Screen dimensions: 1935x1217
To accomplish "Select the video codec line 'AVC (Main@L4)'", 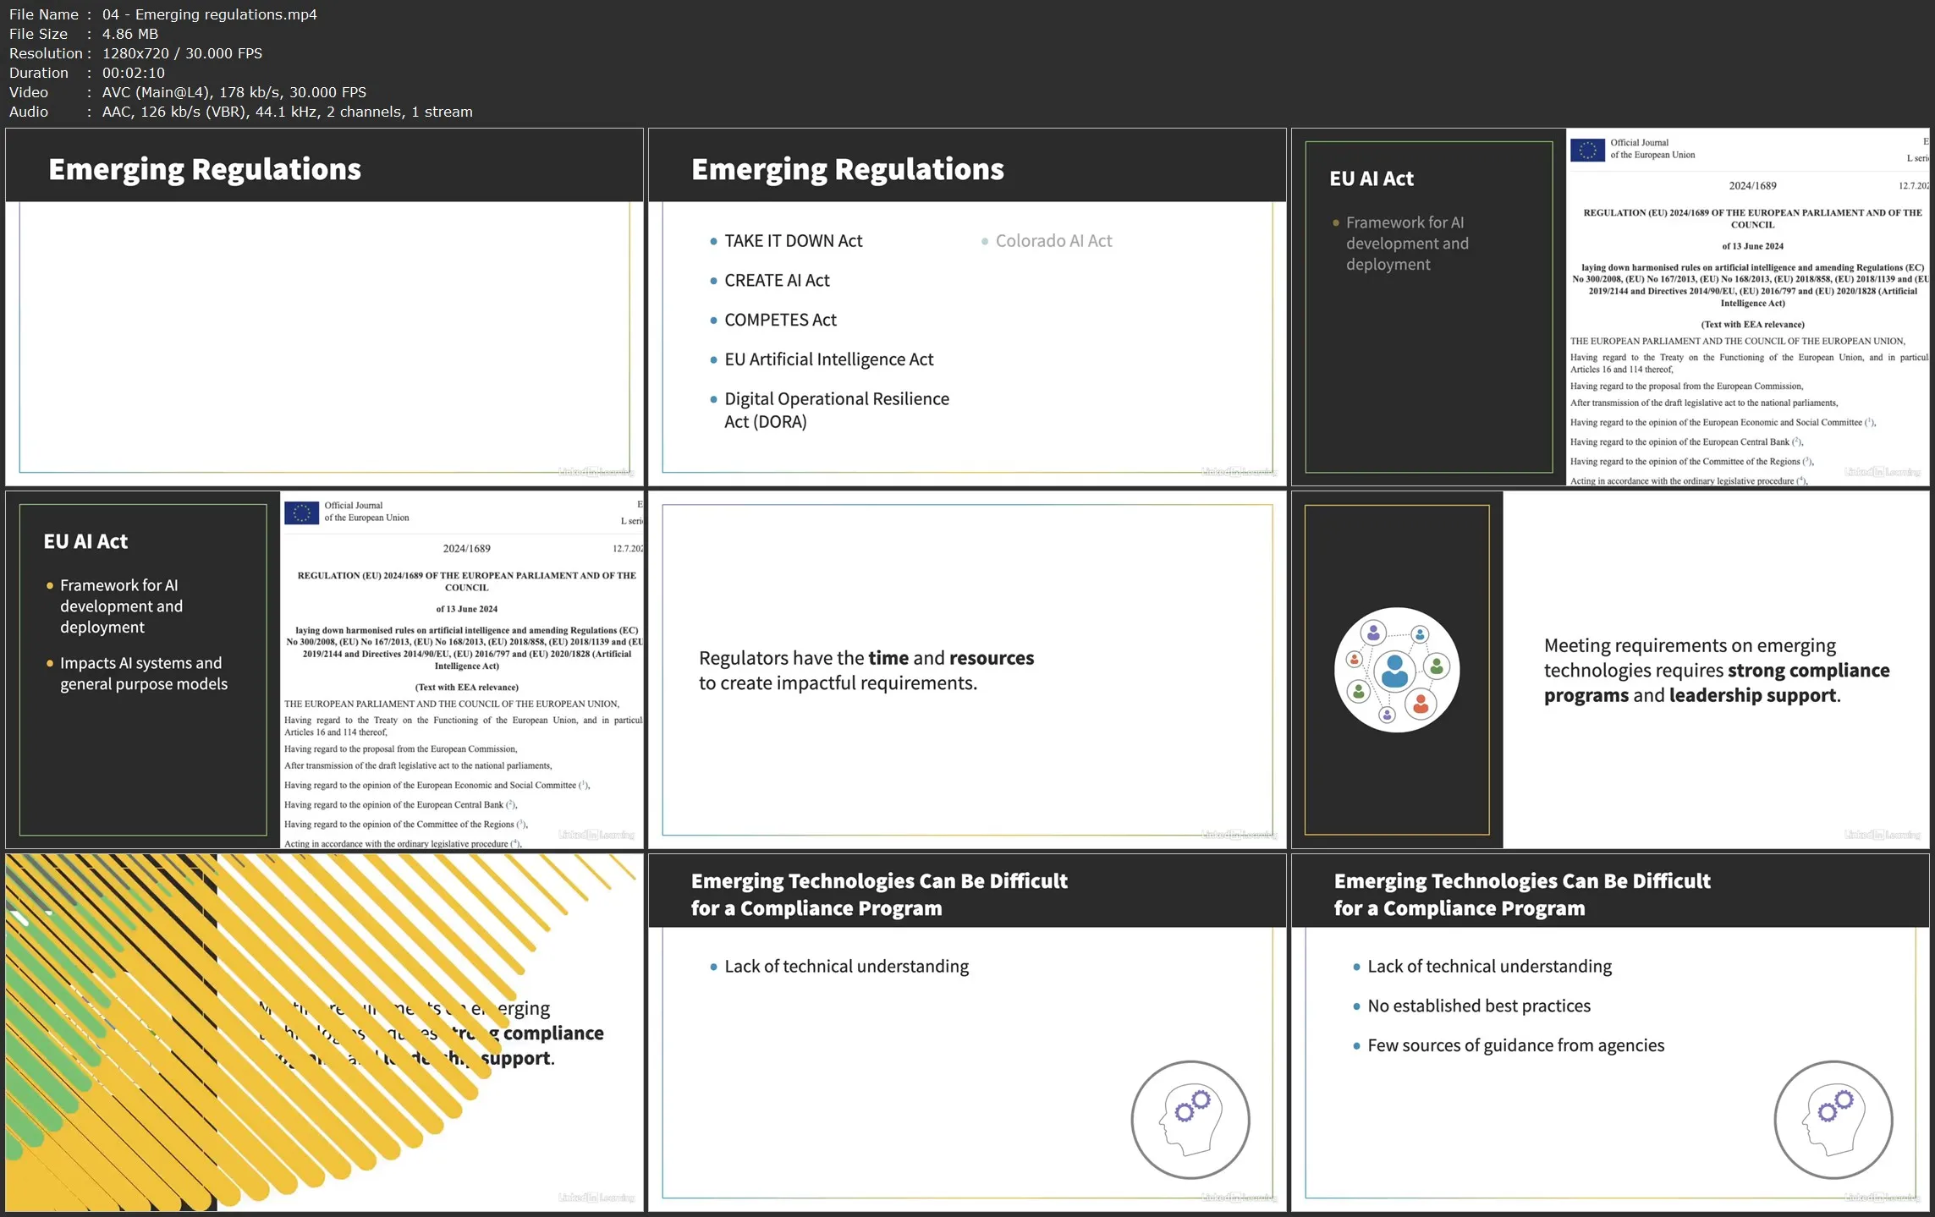I will pos(157,92).
